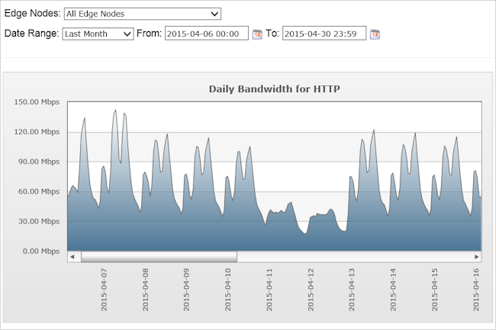Click the 0.00 Mbps y-axis label

click(40, 251)
